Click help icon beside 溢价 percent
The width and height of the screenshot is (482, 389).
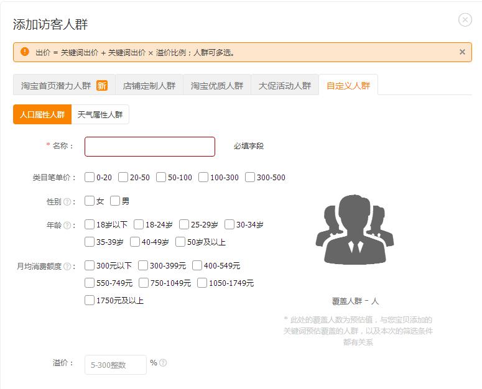tap(163, 363)
